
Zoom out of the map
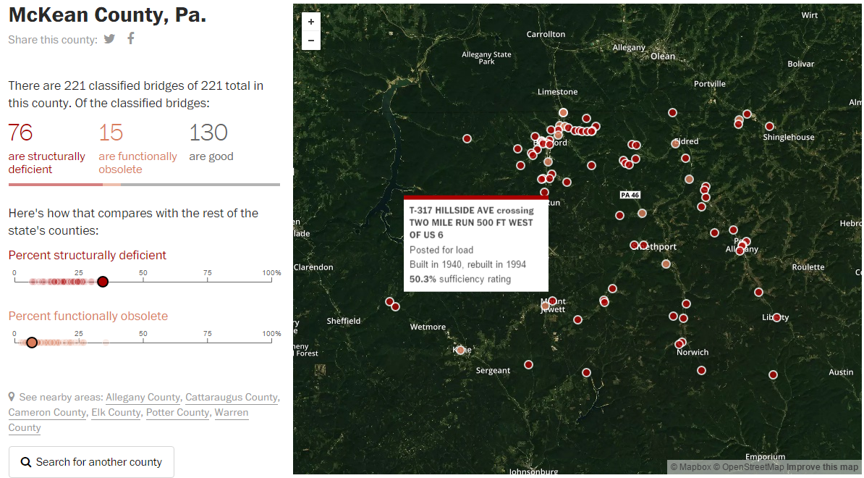coord(310,41)
